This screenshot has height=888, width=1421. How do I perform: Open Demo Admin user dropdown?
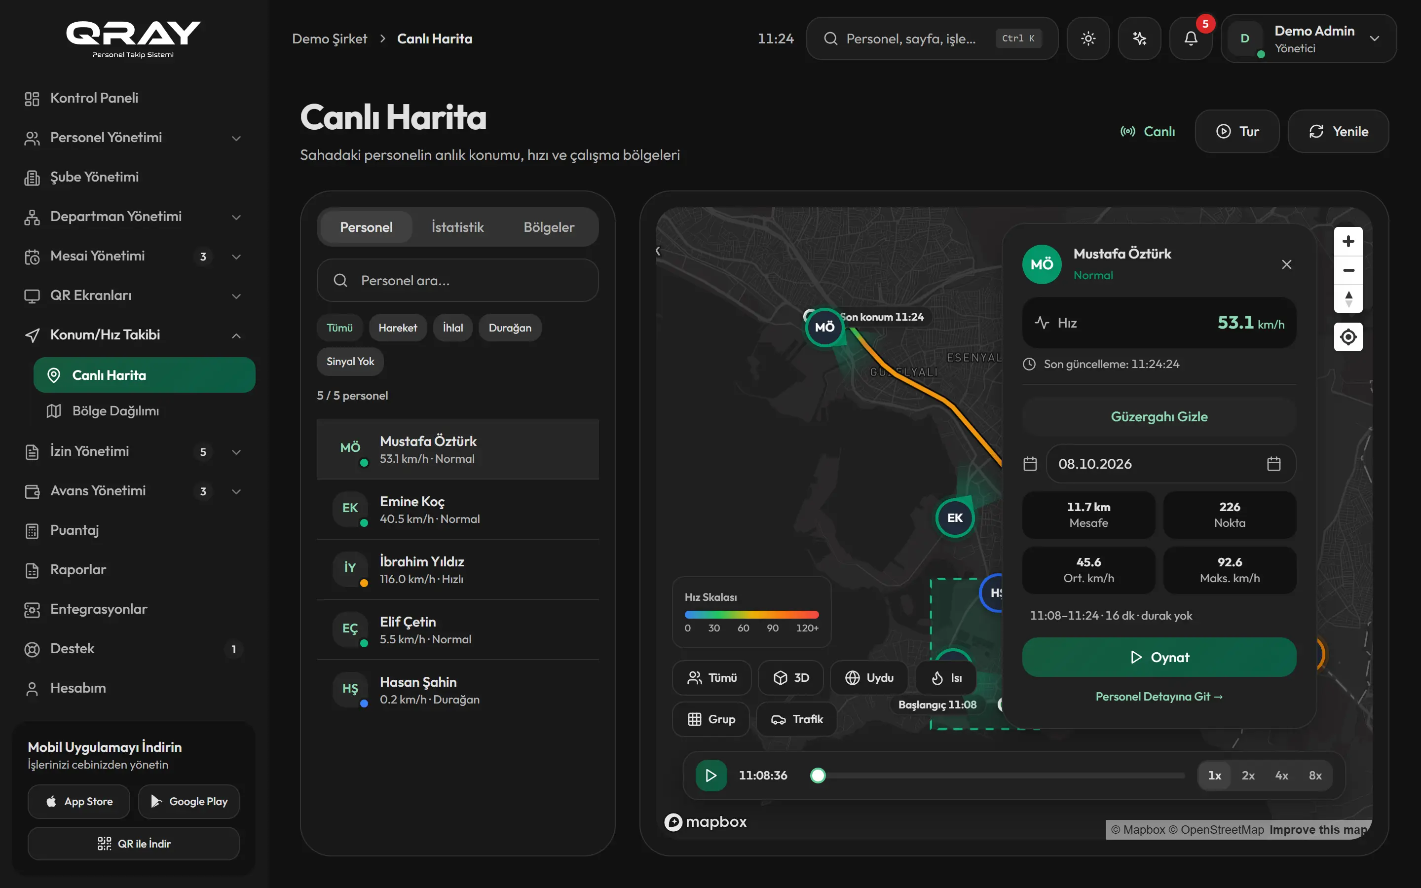[x=1309, y=39]
